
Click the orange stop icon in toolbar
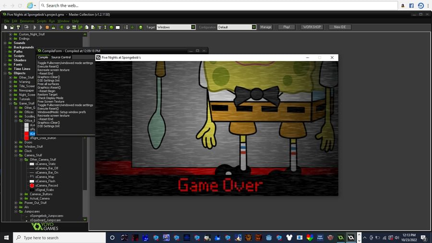click(47, 27)
